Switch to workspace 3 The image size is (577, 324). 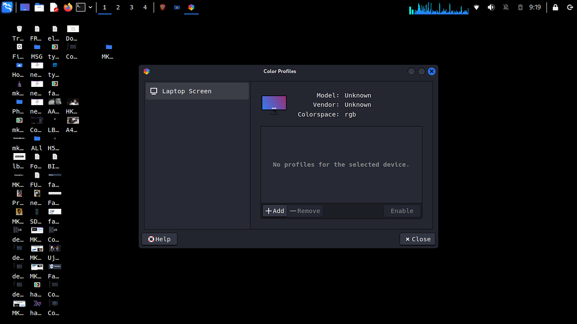click(x=132, y=7)
